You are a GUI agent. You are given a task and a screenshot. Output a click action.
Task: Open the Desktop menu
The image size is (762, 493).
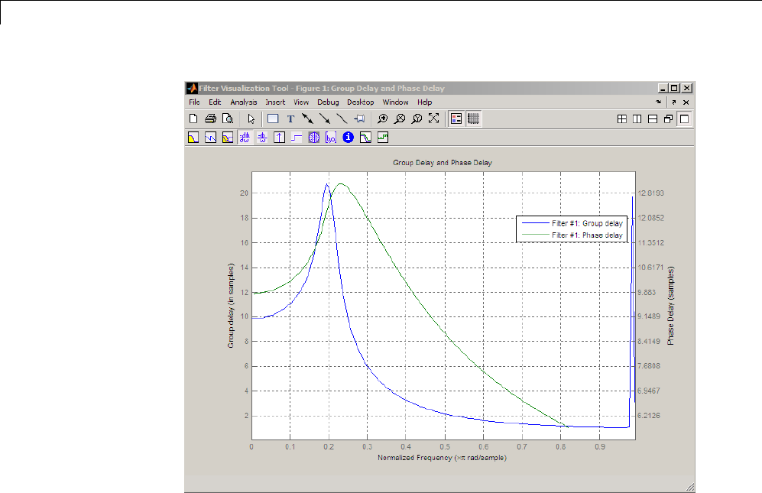click(361, 102)
